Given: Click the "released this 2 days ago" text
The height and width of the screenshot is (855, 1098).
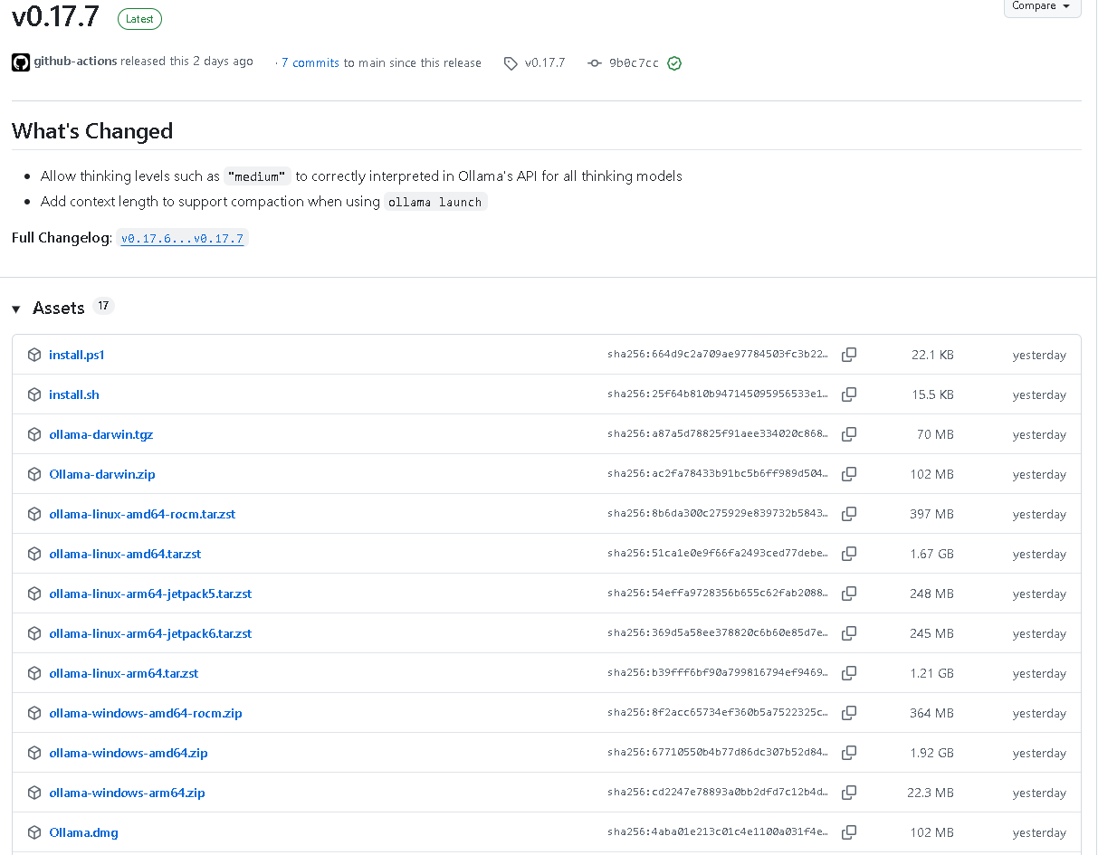Looking at the screenshot, I should [186, 62].
